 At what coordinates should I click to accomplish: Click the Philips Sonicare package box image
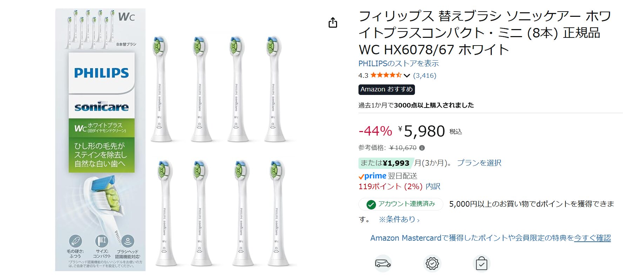tap(100, 140)
